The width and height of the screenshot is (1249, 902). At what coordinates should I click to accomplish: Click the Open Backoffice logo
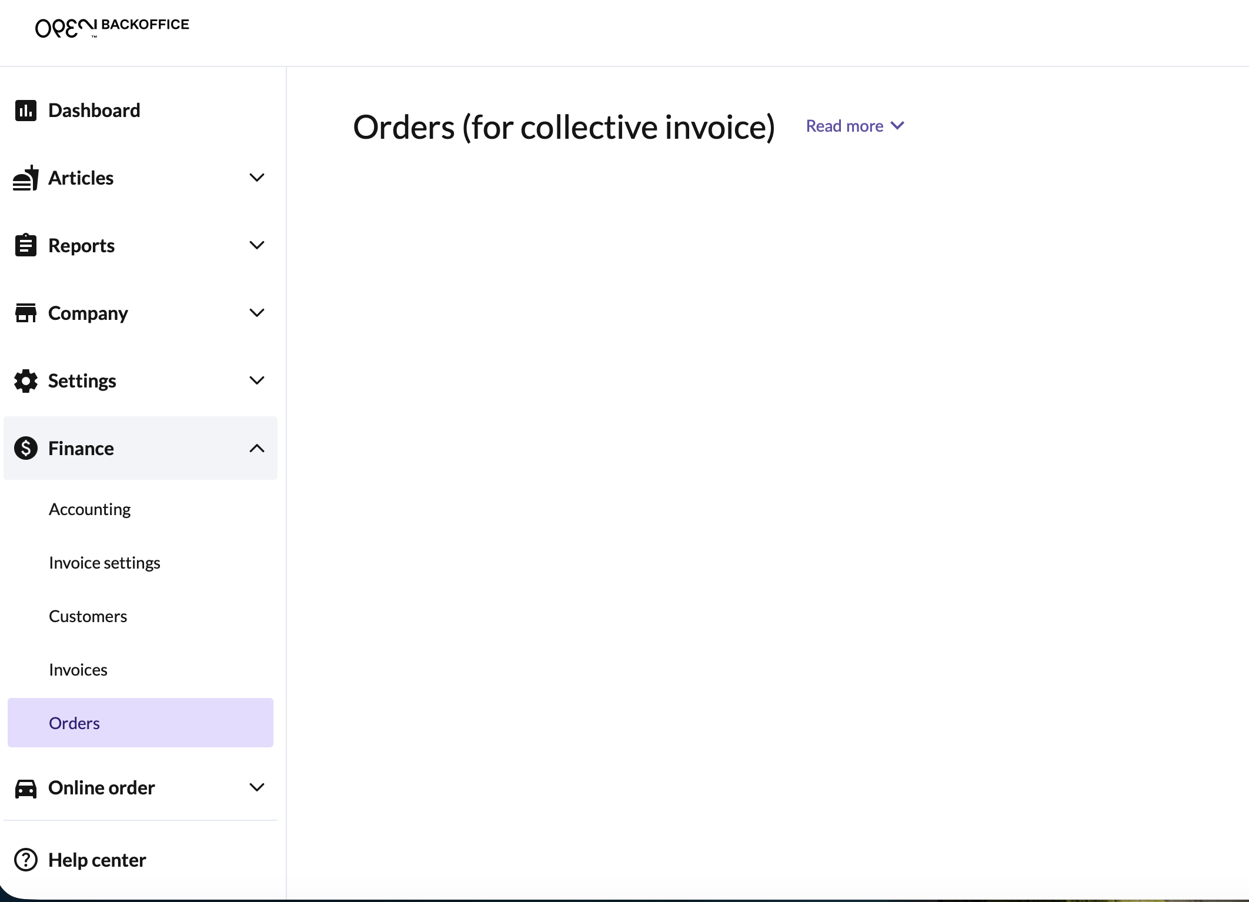point(112,26)
